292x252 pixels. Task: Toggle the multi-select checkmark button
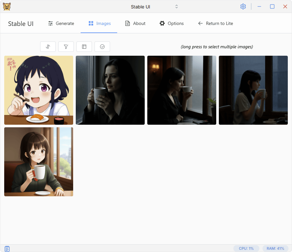(x=102, y=47)
